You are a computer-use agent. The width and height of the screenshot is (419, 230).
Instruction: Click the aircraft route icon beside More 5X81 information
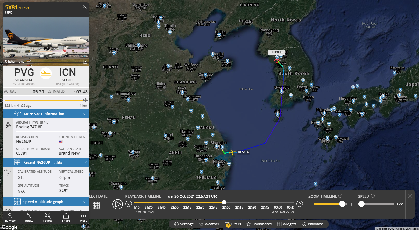point(18,114)
